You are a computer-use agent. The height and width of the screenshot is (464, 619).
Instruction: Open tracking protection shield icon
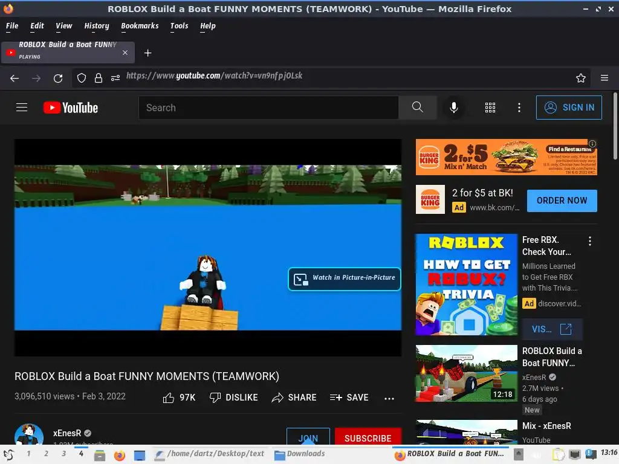click(82, 78)
